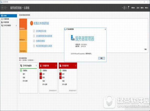Open the notifications flag icon

click(129, 8)
